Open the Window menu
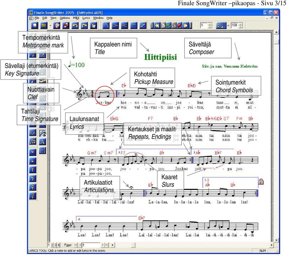287x255 pixels. coord(98,18)
